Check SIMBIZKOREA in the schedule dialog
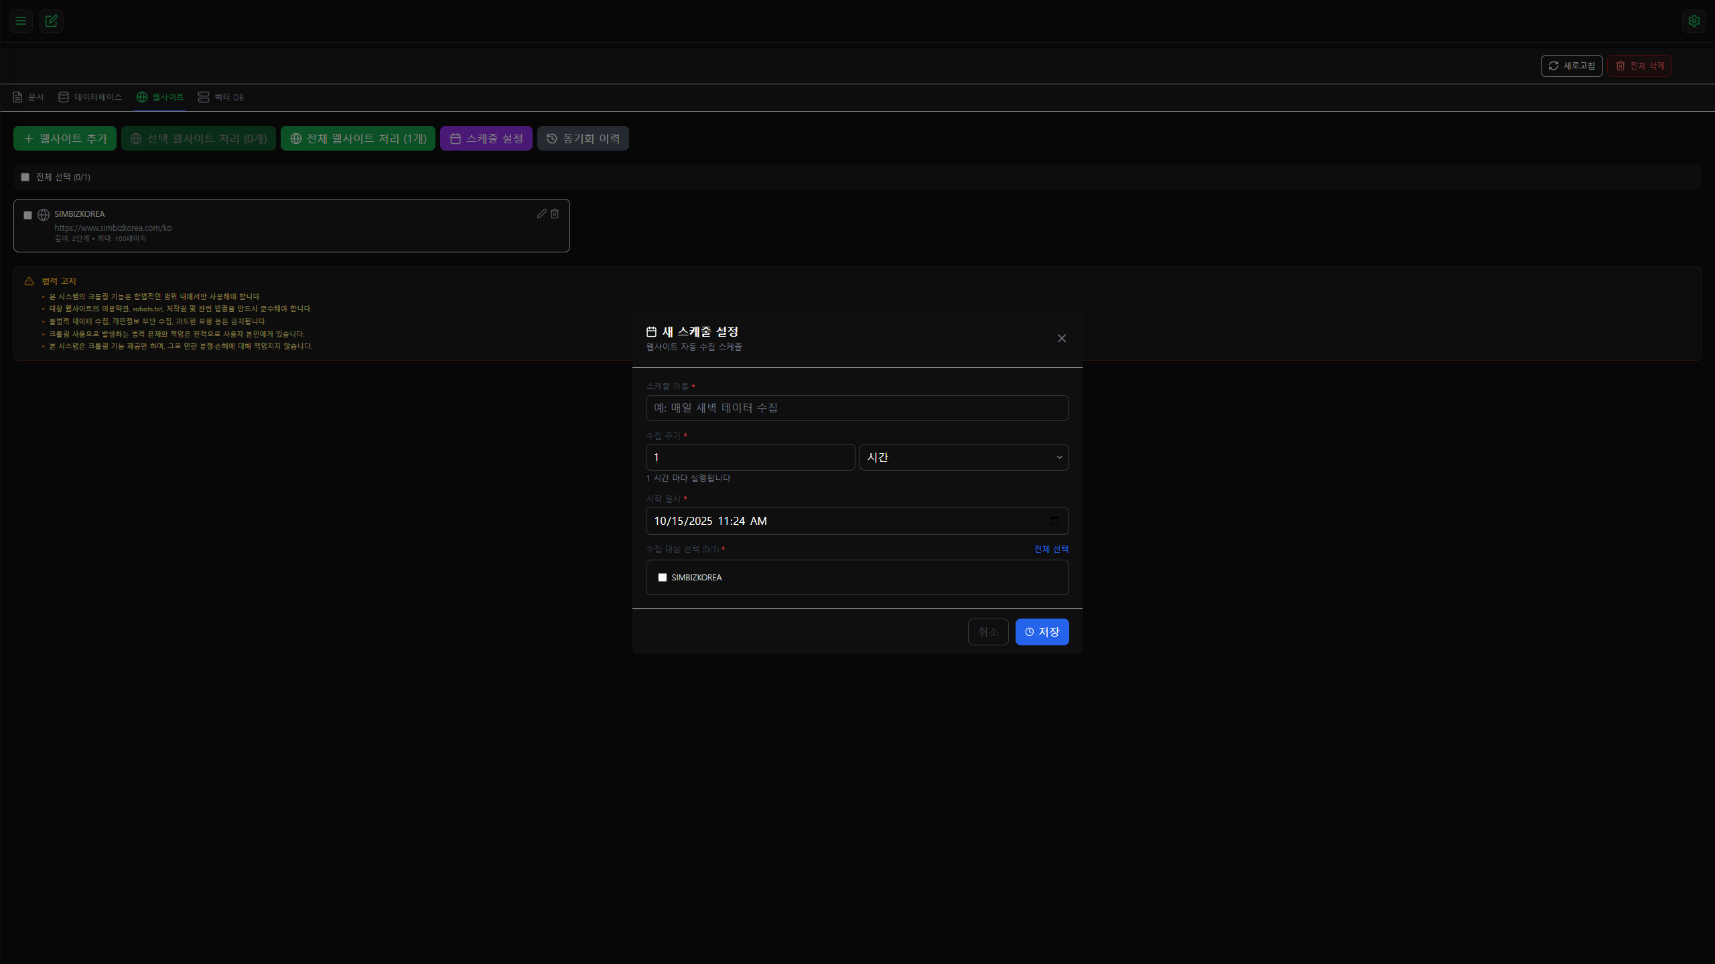The height and width of the screenshot is (964, 1715). pos(663,577)
